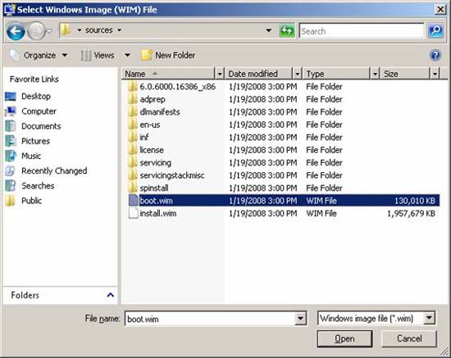Screen dimensions: 451x358
Task: Click the Search input field
Action: pos(362,31)
